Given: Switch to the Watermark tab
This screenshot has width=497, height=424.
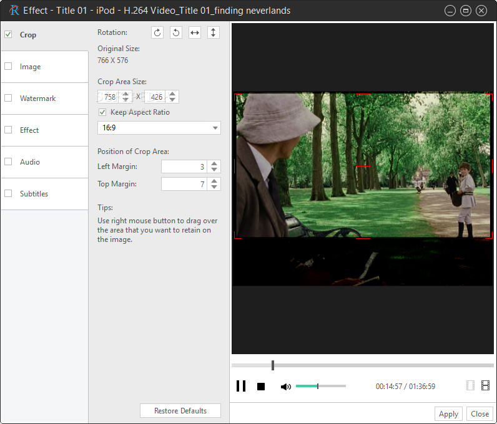Looking at the screenshot, I should coord(45,99).
